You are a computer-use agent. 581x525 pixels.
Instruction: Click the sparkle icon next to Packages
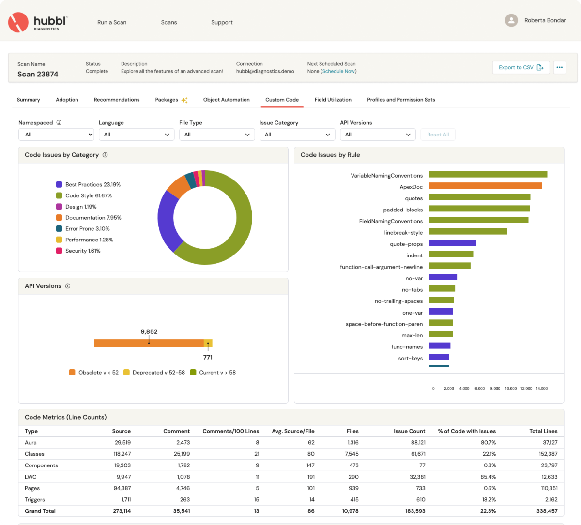pyautogui.click(x=184, y=100)
